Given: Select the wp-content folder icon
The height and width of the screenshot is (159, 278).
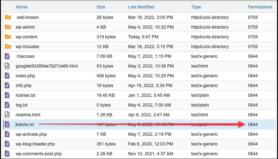Looking at the screenshot, I should 8,37.
